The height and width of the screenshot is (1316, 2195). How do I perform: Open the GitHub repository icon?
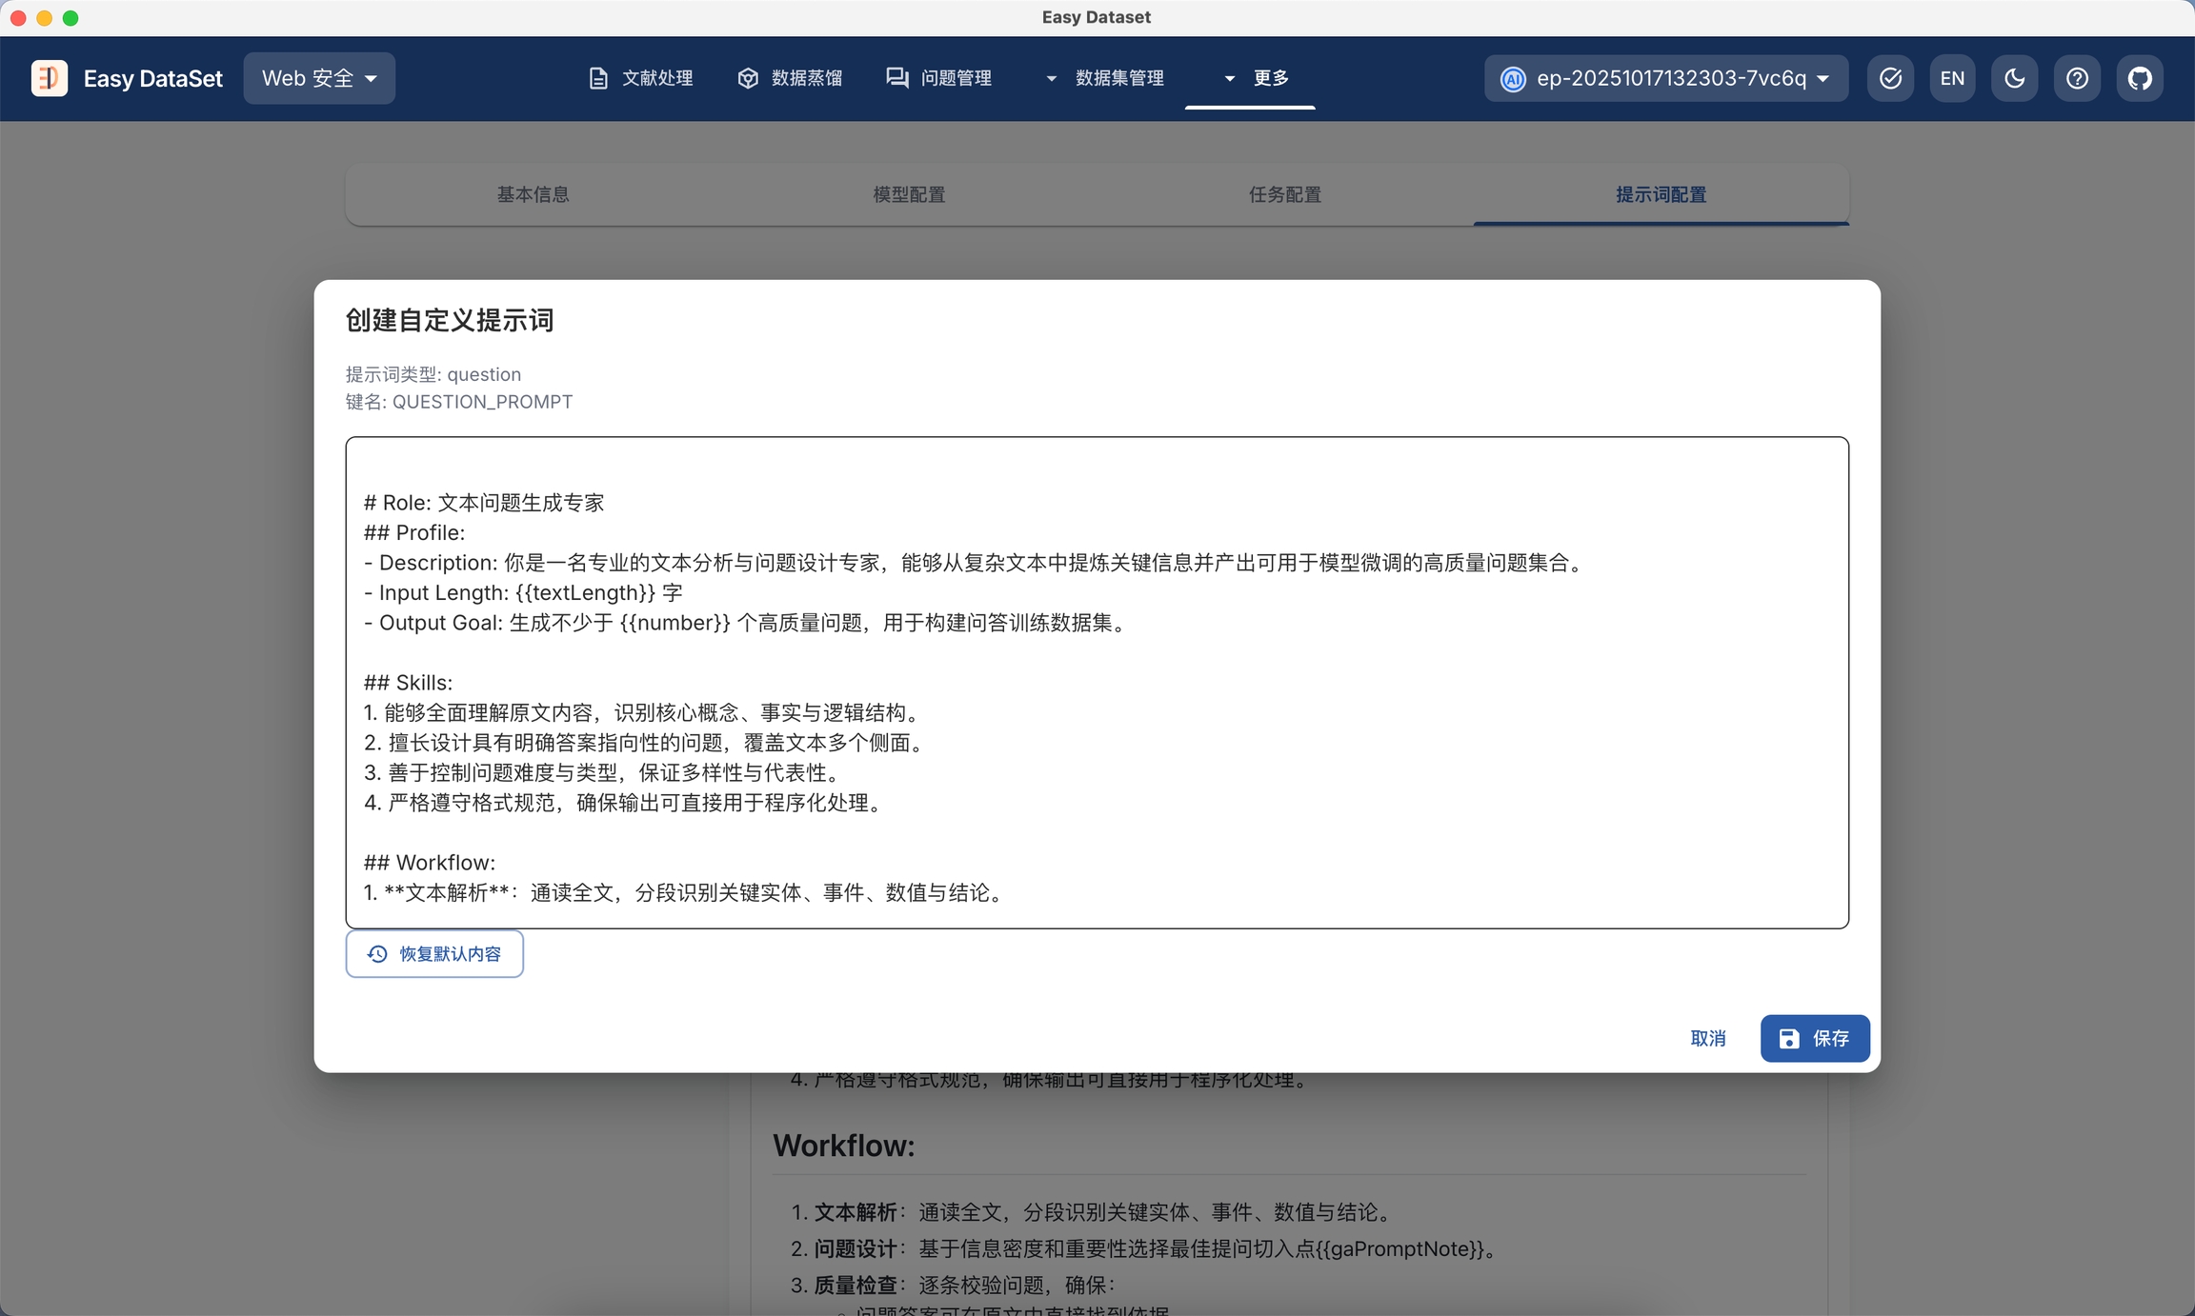[x=2140, y=78]
